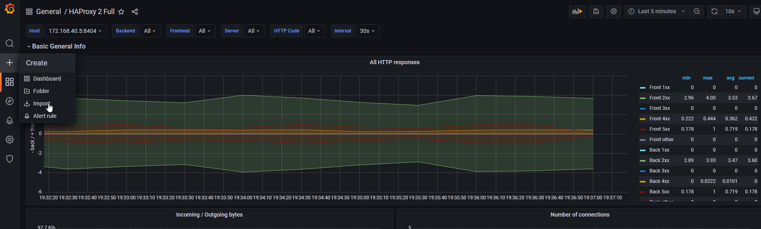
Task: Click Front 1xx series color swatch
Action: pos(643,87)
